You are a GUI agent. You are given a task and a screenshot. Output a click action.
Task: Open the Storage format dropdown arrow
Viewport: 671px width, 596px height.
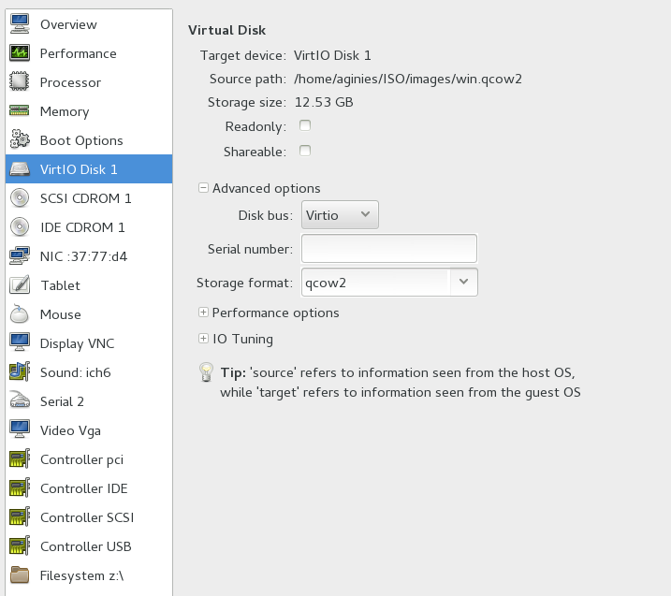pos(464,281)
